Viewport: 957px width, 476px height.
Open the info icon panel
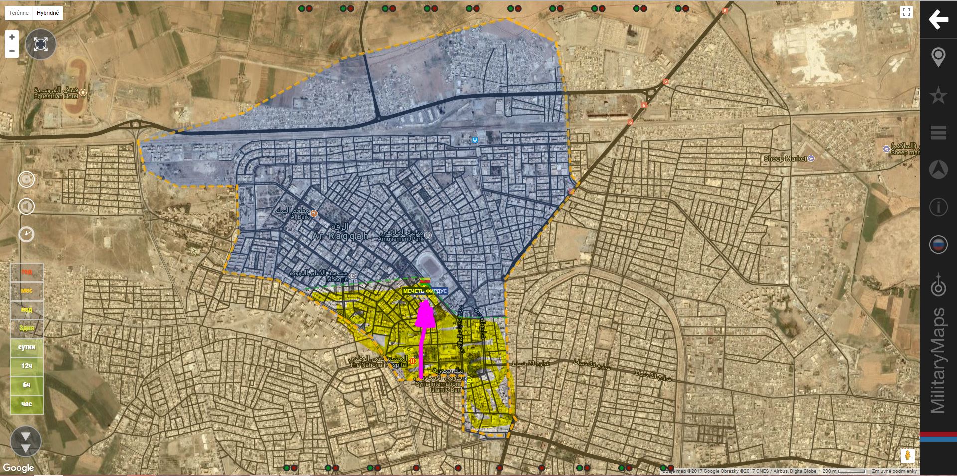(938, 207)
